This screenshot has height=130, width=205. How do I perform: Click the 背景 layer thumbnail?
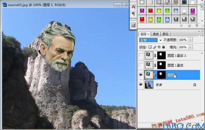pos(149,85)
